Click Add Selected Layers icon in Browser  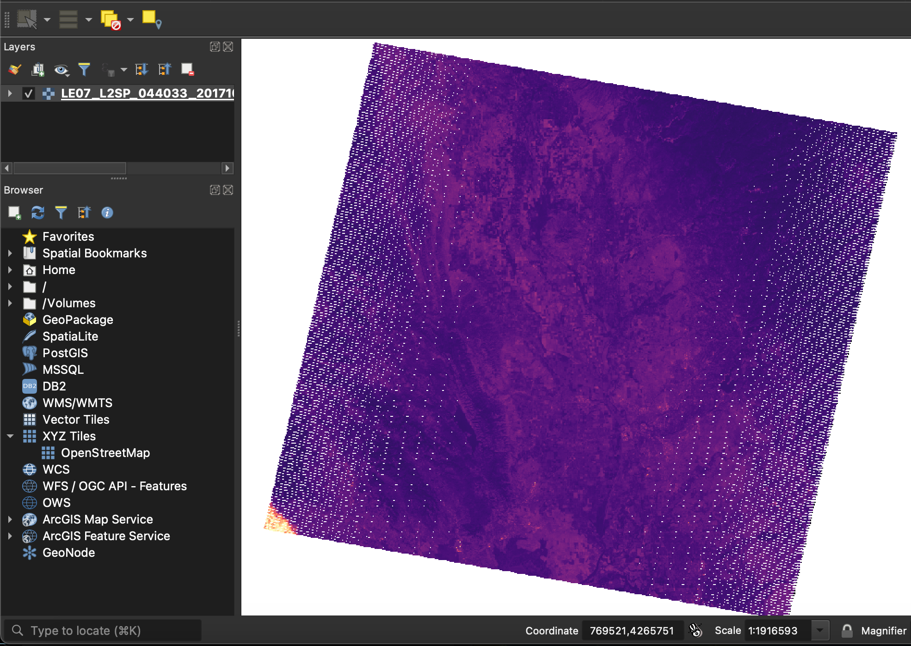pyautogui.click(x=14, y=213)
